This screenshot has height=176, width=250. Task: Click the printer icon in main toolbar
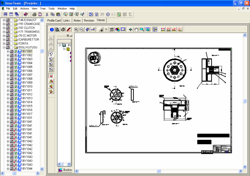point(34,15)
